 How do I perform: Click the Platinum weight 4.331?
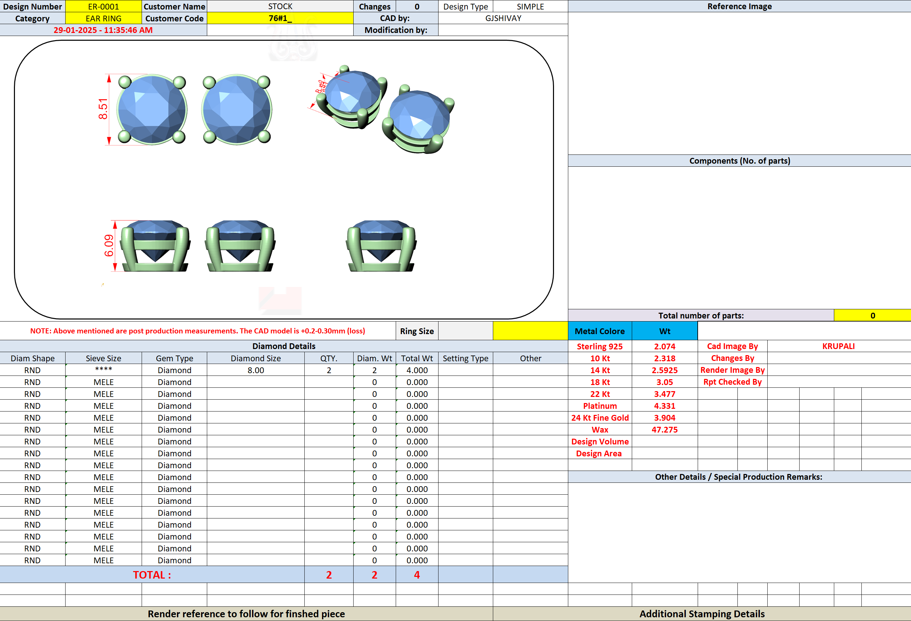(664, 406)
